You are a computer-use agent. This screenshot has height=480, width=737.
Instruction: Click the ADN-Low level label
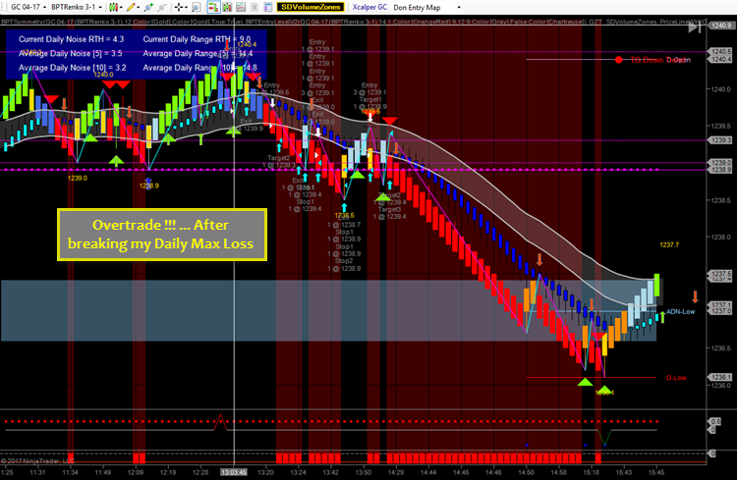[x=680, y=311]
